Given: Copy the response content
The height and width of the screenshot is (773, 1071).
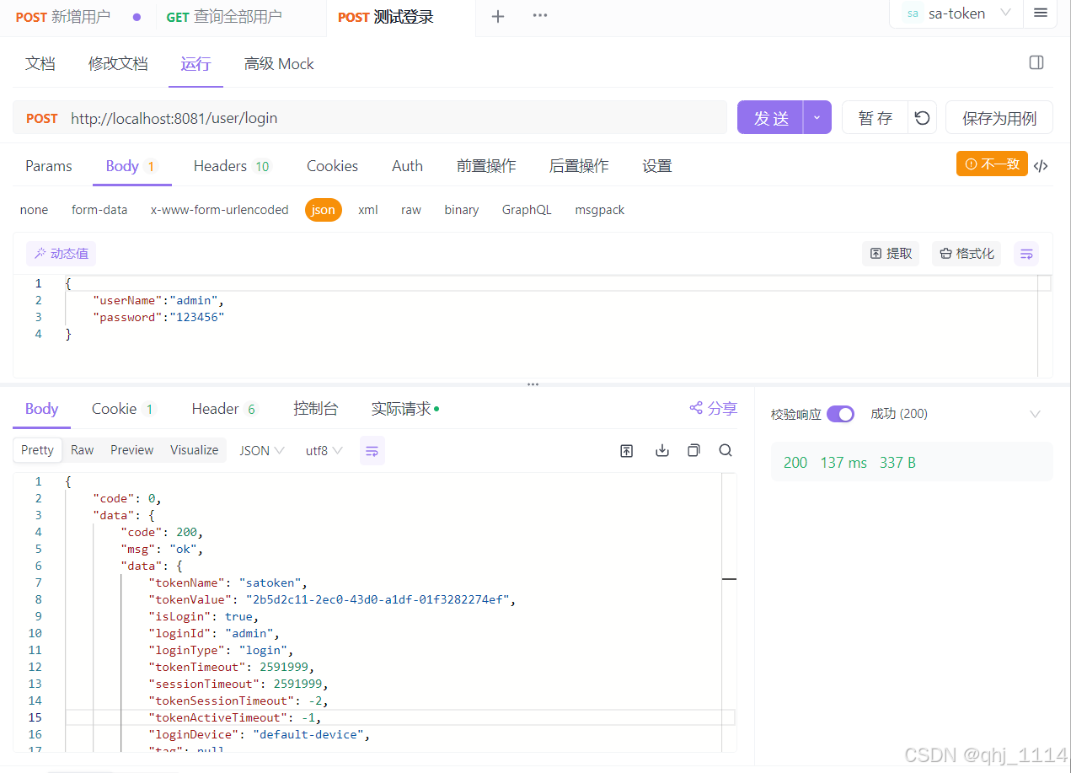Looking at the screenshot, I should point(693,450).
